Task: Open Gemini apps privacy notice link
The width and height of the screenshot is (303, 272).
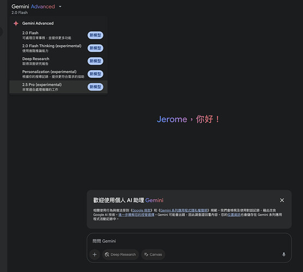Action: coord(184,211)
